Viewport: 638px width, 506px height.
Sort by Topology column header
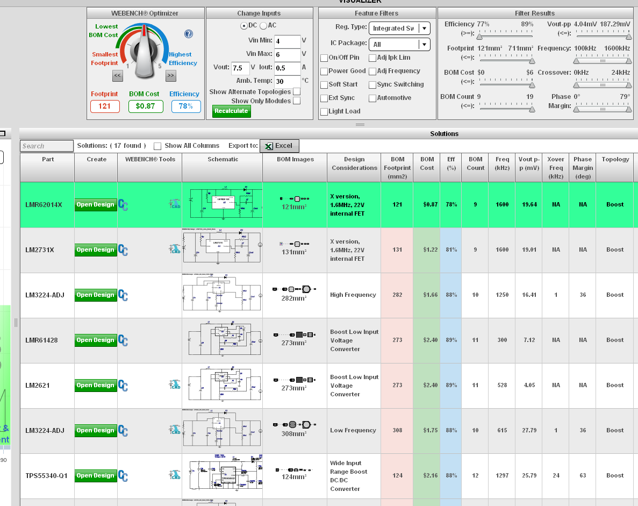click(615, 168)
